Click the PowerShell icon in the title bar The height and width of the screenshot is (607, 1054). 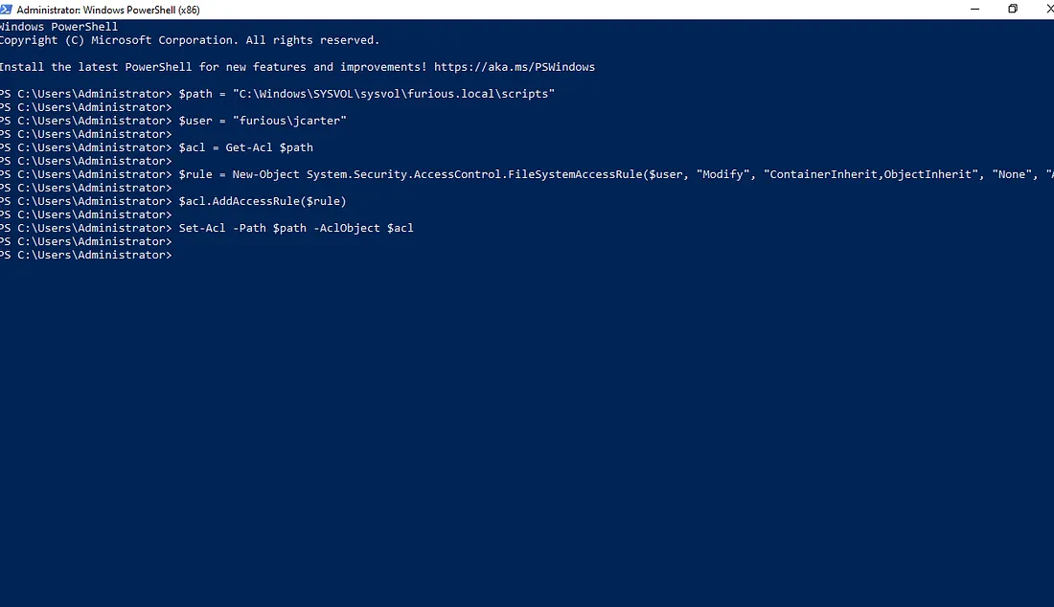[8, 9]
